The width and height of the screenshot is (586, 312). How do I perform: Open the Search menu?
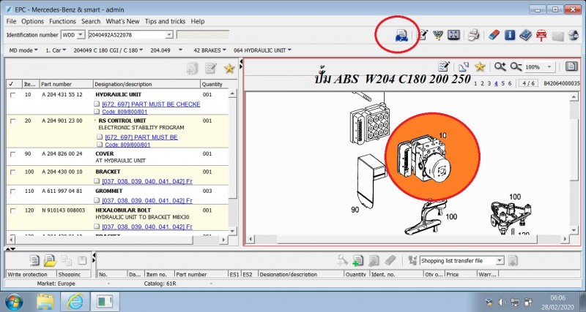(91, 21)
